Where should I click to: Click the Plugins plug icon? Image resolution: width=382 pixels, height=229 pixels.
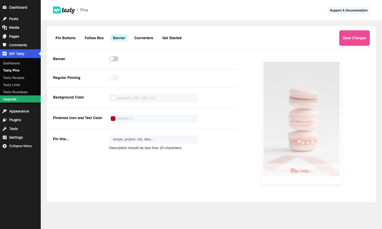tap(5, 120)
